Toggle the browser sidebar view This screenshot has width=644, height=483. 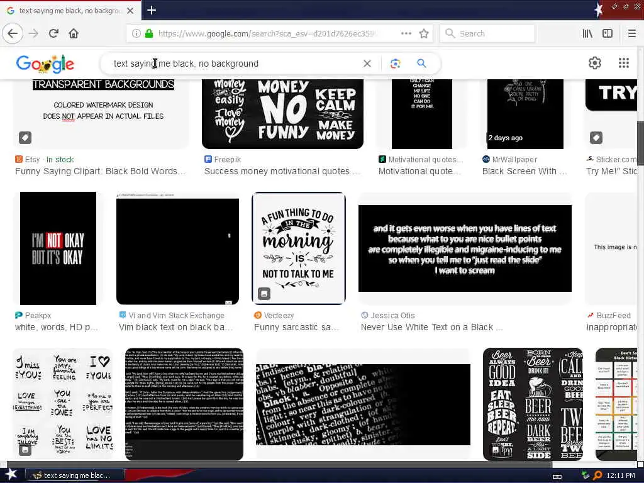click(608, 33)
